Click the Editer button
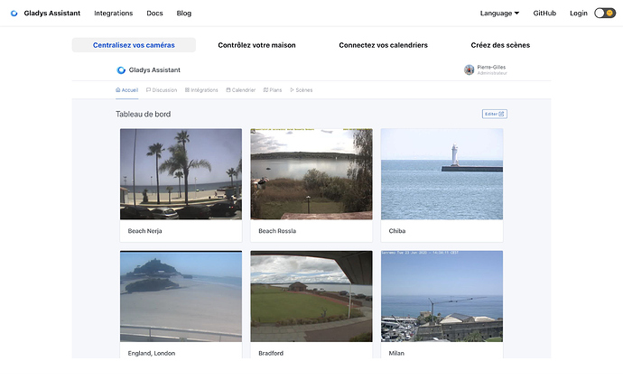The height and width of the screenshot is (389, 623). click(494, 114)
